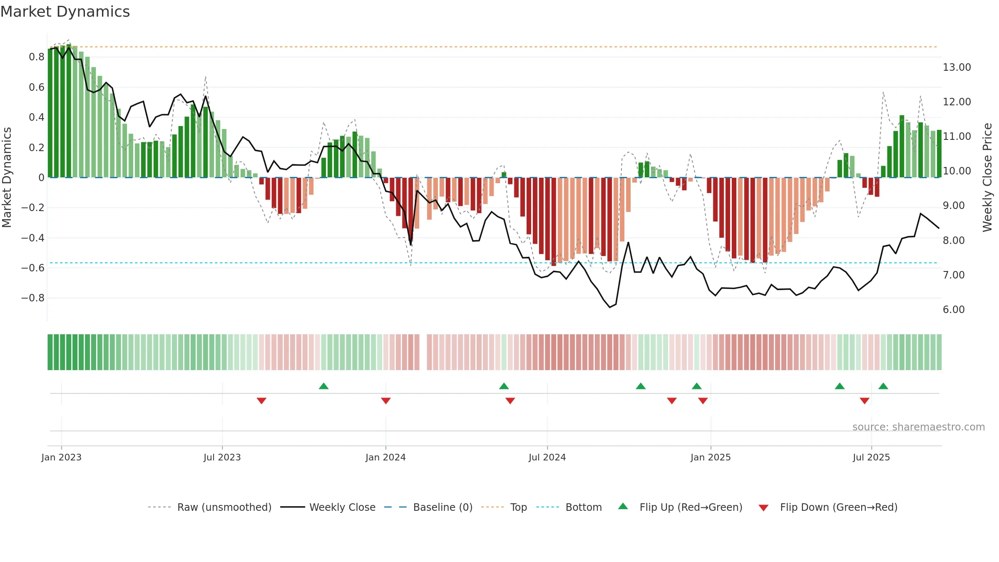Click the last green flip-up marker after July 2025
This screenshot has width=999, height=562.
[883, 386]
